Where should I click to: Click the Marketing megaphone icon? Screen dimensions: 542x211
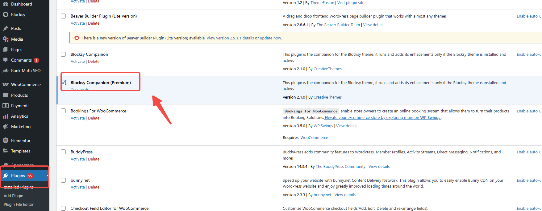tap(6, 127)
